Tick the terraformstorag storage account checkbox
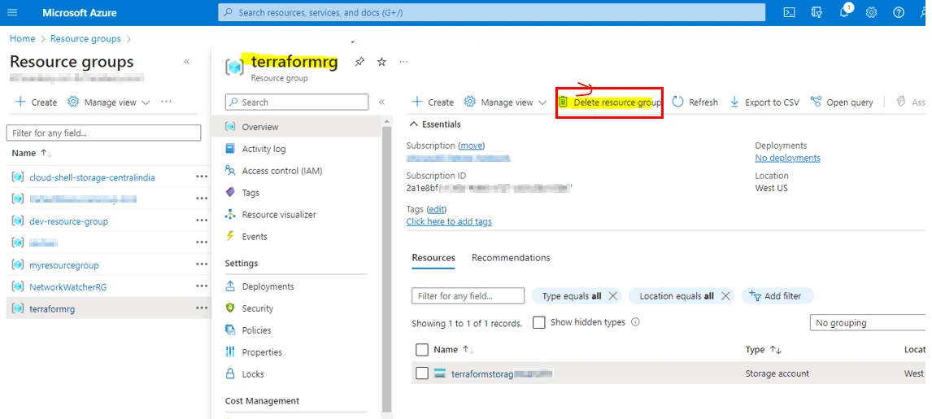Screen dimensions: 932x419 (421, 373)
